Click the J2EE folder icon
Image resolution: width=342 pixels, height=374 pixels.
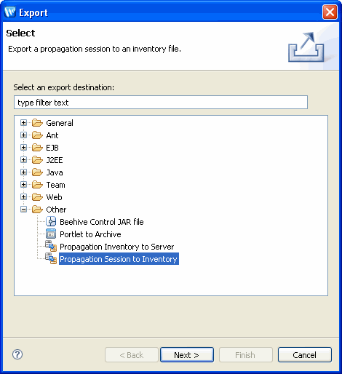click(37, 160)
